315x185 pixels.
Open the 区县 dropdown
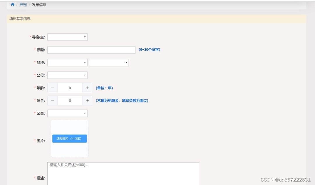point(67,114)
